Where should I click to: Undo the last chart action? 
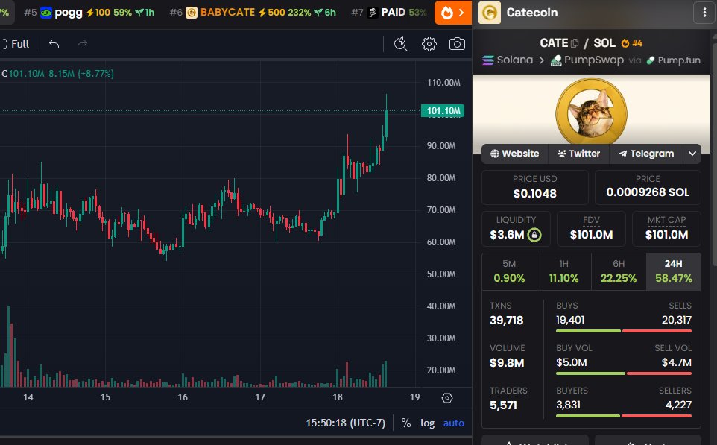(x=54, y=44)
